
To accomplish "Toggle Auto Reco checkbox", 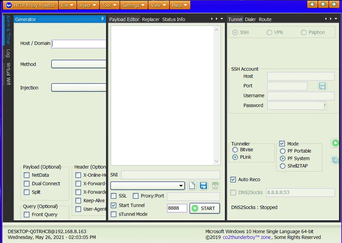I will click(x=233, y=179).
